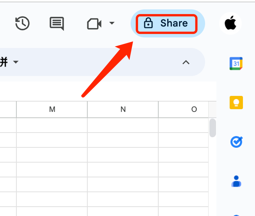Expand the video call dropdown arrow

pos(112,23)
